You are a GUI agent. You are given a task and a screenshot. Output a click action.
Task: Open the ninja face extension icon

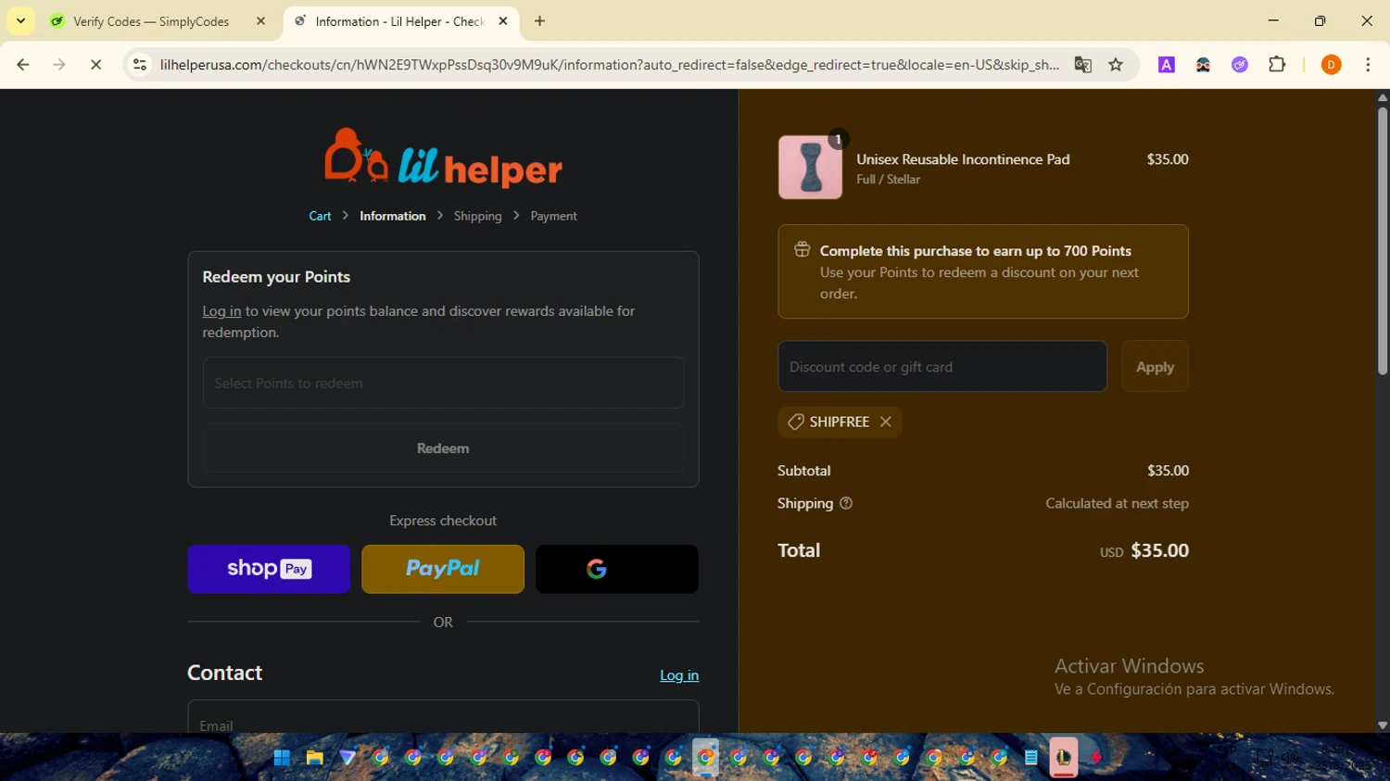pyautogui.click(x=1203, y=65)
